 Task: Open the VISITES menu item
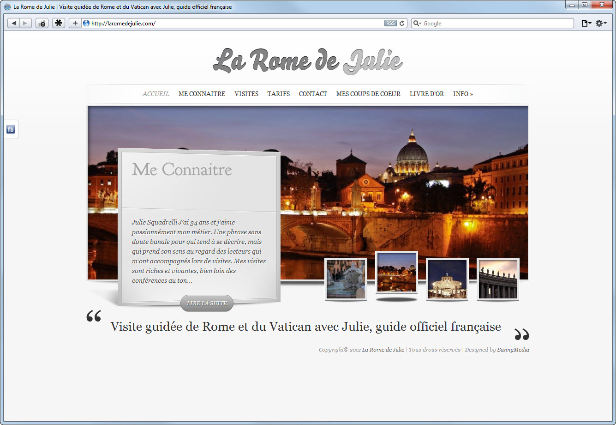246,94
